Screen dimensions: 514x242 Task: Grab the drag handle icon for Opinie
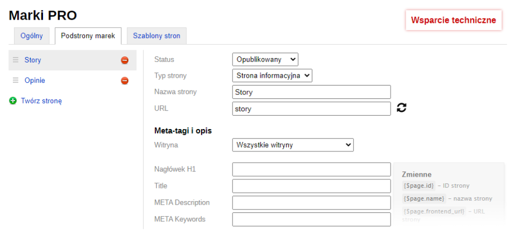[16, 80]
